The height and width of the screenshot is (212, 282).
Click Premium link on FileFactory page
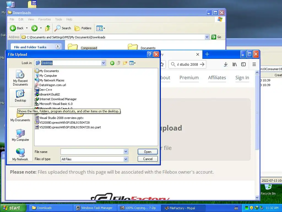pos(189,78)
